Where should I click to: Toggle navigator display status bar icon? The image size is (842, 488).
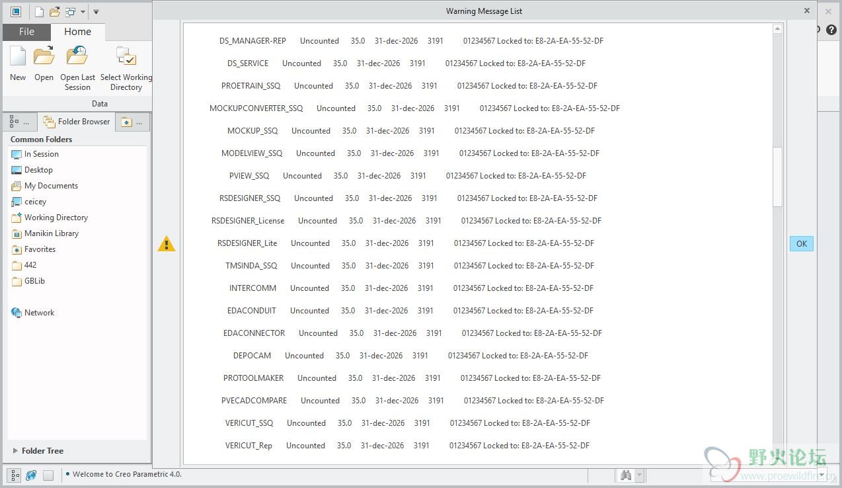pyautogui.click(x=15, y=475)
